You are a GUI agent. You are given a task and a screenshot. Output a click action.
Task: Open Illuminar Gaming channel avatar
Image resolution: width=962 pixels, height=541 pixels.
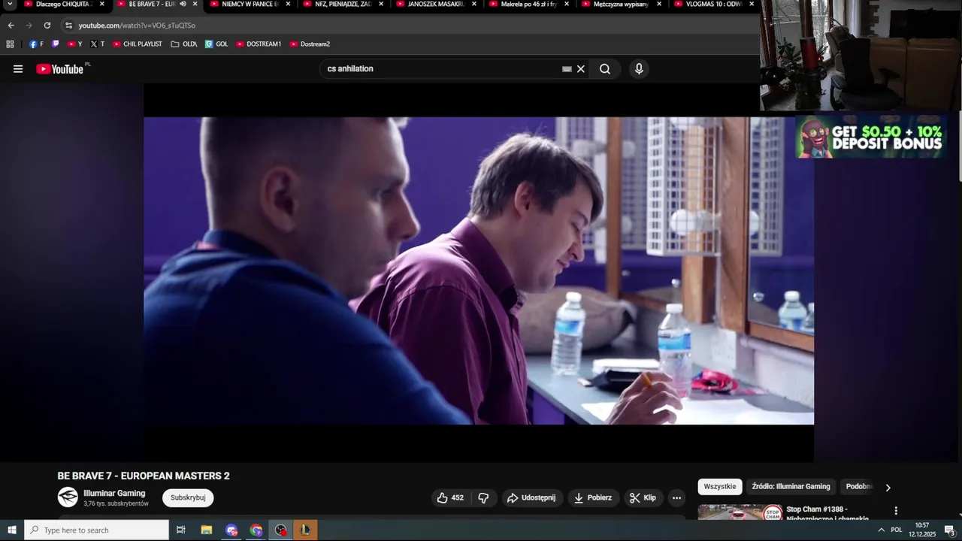click(x=68, y=497)
